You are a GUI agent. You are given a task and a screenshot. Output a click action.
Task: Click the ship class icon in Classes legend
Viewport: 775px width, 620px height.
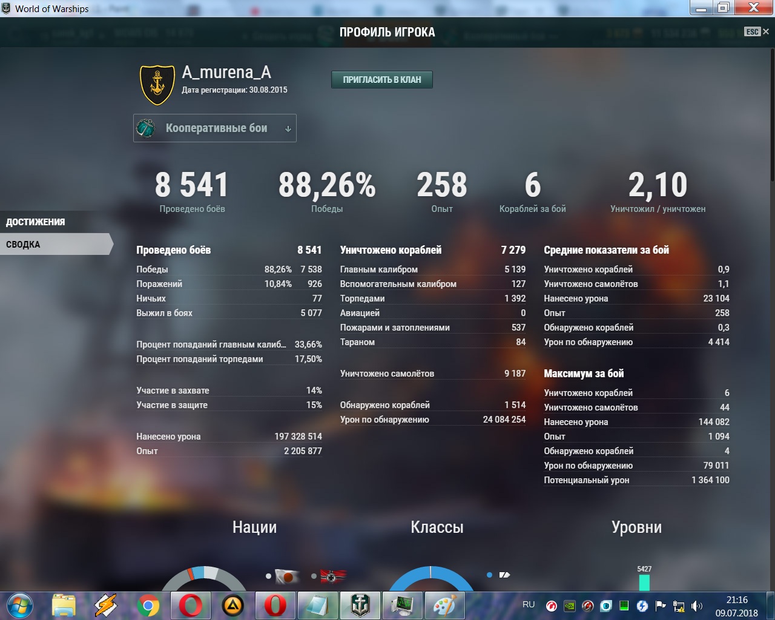point(504,575)
